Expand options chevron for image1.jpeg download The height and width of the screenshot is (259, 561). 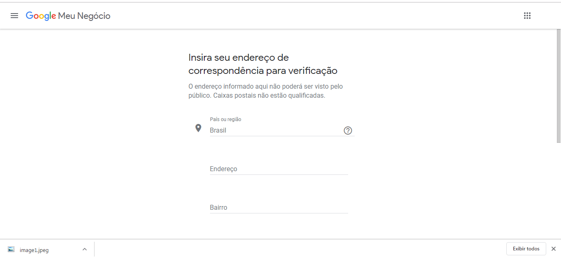point(85,249)
